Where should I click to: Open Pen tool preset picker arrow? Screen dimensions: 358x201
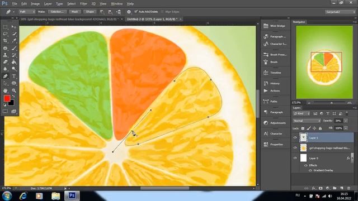(x=13, y=12)
